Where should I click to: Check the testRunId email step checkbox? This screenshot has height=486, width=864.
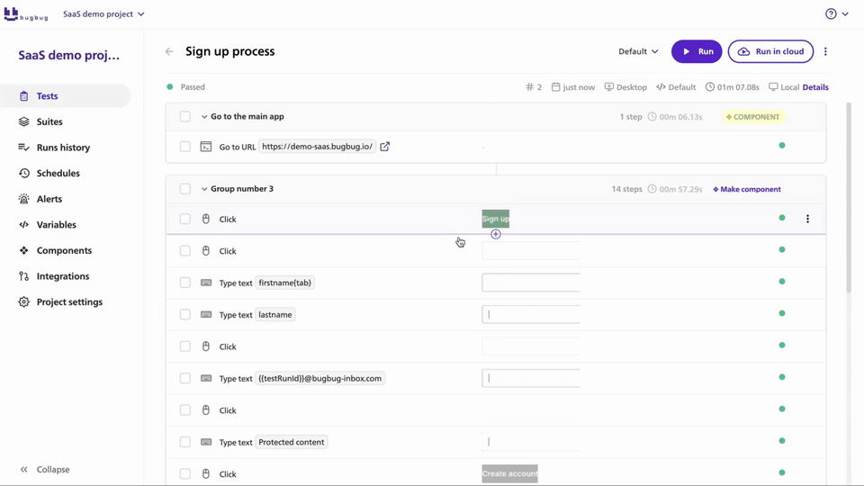pos(185,379)
